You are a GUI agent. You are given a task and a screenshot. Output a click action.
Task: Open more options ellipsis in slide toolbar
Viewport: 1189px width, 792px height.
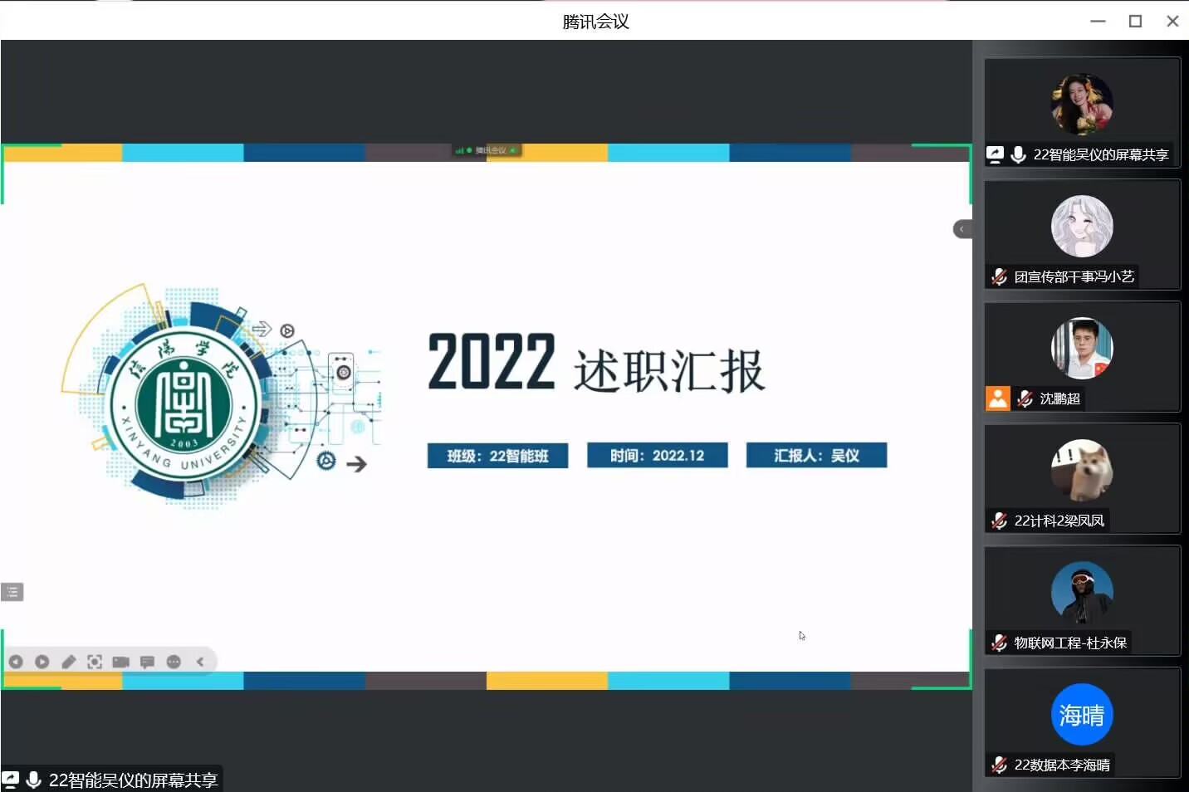174,662
